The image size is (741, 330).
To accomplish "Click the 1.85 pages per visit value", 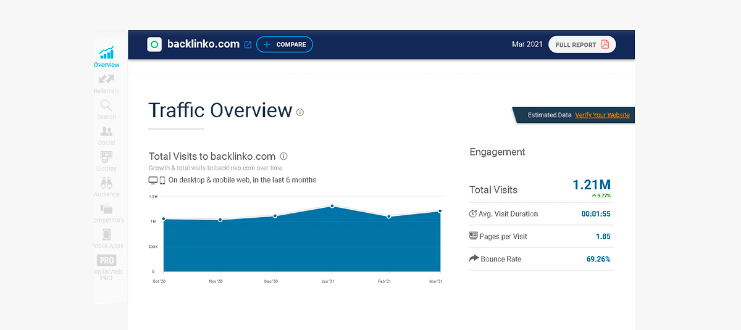I will click(603, 236).
